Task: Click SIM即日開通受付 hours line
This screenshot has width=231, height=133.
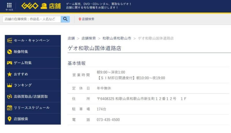Action: tap(131, 78)
